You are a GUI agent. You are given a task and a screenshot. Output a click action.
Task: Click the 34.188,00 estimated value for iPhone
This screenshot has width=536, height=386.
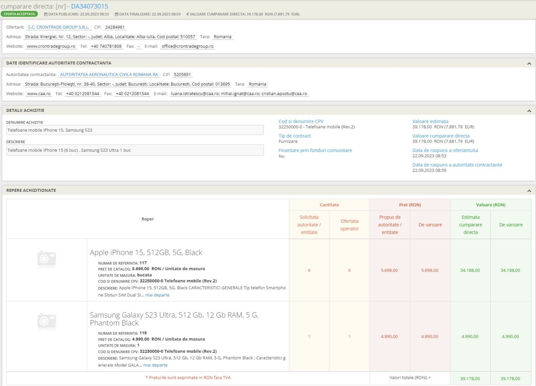tap(470, 271)
